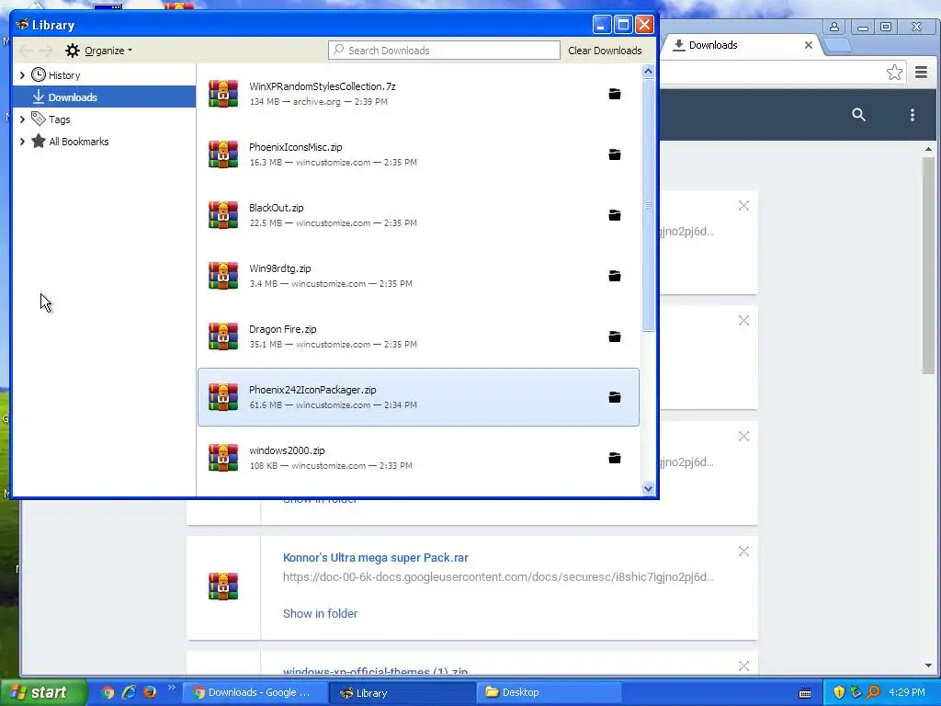Image resolution: width=941 pixels, height=706 pixels.
Task: Open containing folder for PhoenixIconsMisc.zip
Action: point(615,154)
